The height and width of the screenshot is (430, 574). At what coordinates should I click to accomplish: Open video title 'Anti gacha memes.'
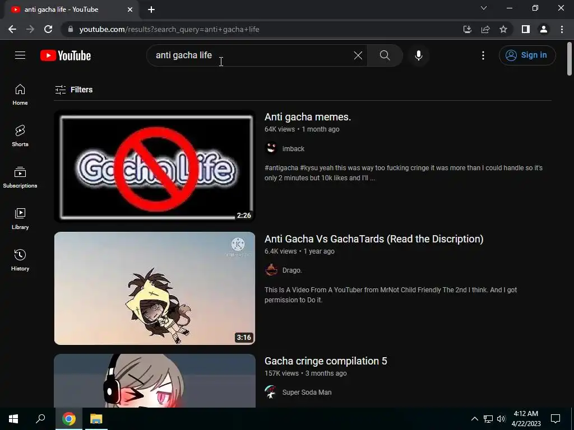(x=308, y=117)
